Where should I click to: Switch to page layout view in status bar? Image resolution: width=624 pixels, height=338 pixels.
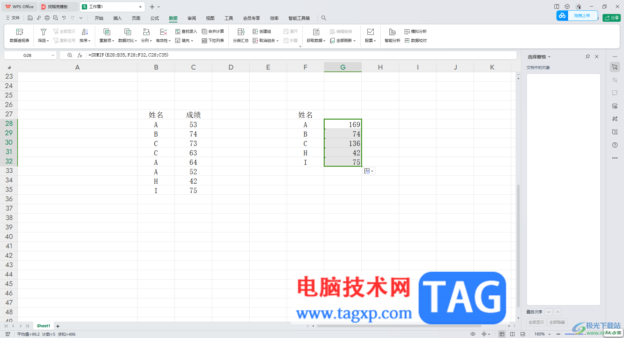(x=513, y=334)
